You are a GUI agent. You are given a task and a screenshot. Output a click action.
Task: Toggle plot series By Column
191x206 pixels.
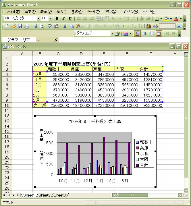tap(159, 34)
